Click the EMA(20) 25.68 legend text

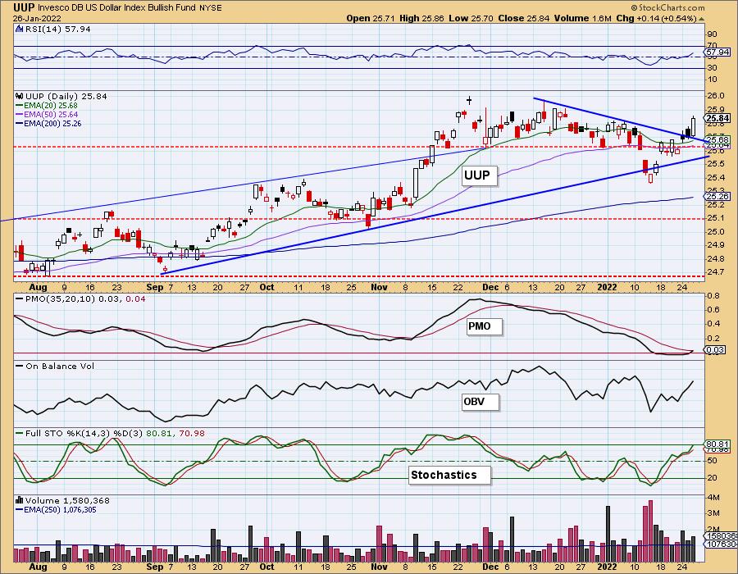(x=51, y=106)
